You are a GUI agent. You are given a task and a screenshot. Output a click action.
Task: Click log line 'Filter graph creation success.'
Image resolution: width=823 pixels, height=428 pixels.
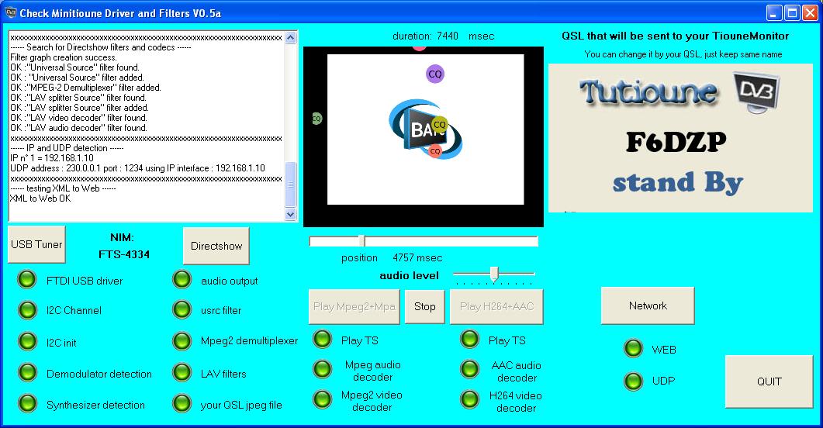[x=64, y=57]
